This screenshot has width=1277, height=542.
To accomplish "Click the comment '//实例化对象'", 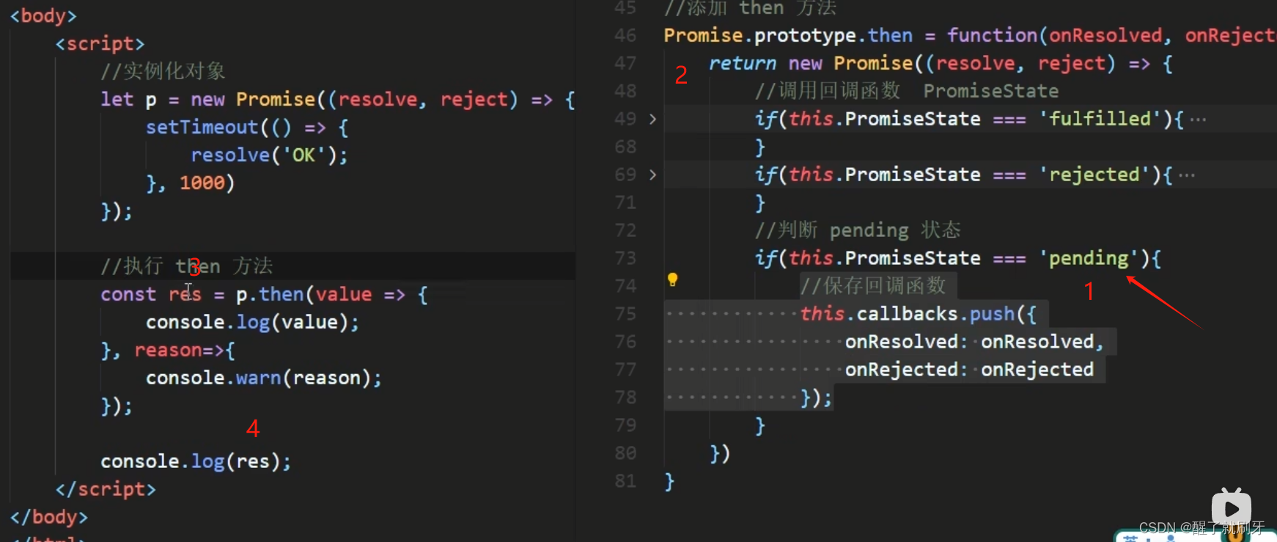I will coord(163,71).
